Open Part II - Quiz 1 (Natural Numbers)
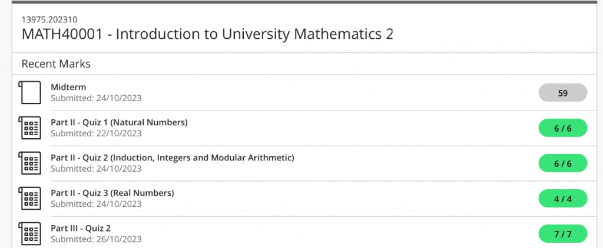Viewport: 603px width, 248px height. pyautogui.click(x=119, y=122)
